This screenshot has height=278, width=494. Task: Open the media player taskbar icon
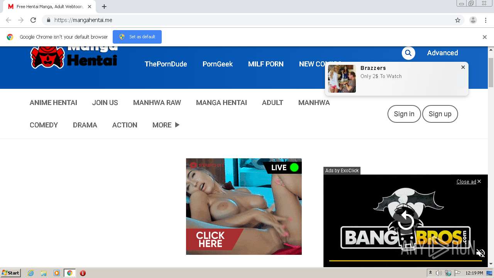pyautogui.click(x=57, y=273)
